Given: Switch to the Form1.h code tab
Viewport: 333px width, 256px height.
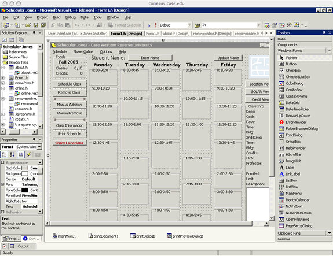Looking at the screenshot, I should tap(152, 34).
